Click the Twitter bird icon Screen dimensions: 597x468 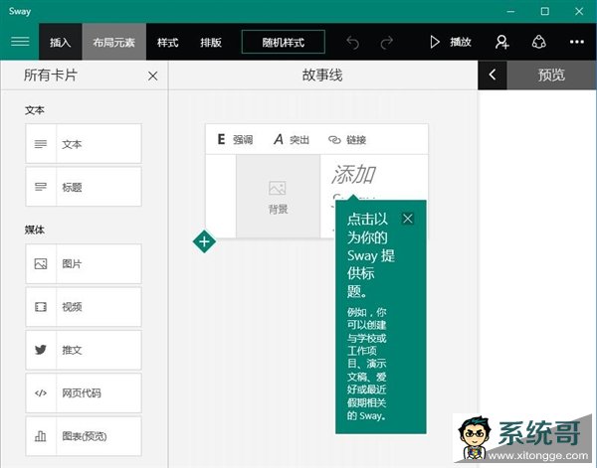coord(41,350)
